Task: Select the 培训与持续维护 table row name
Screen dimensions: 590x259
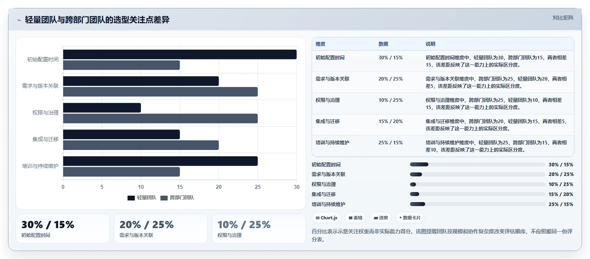Action: (333, 143)
